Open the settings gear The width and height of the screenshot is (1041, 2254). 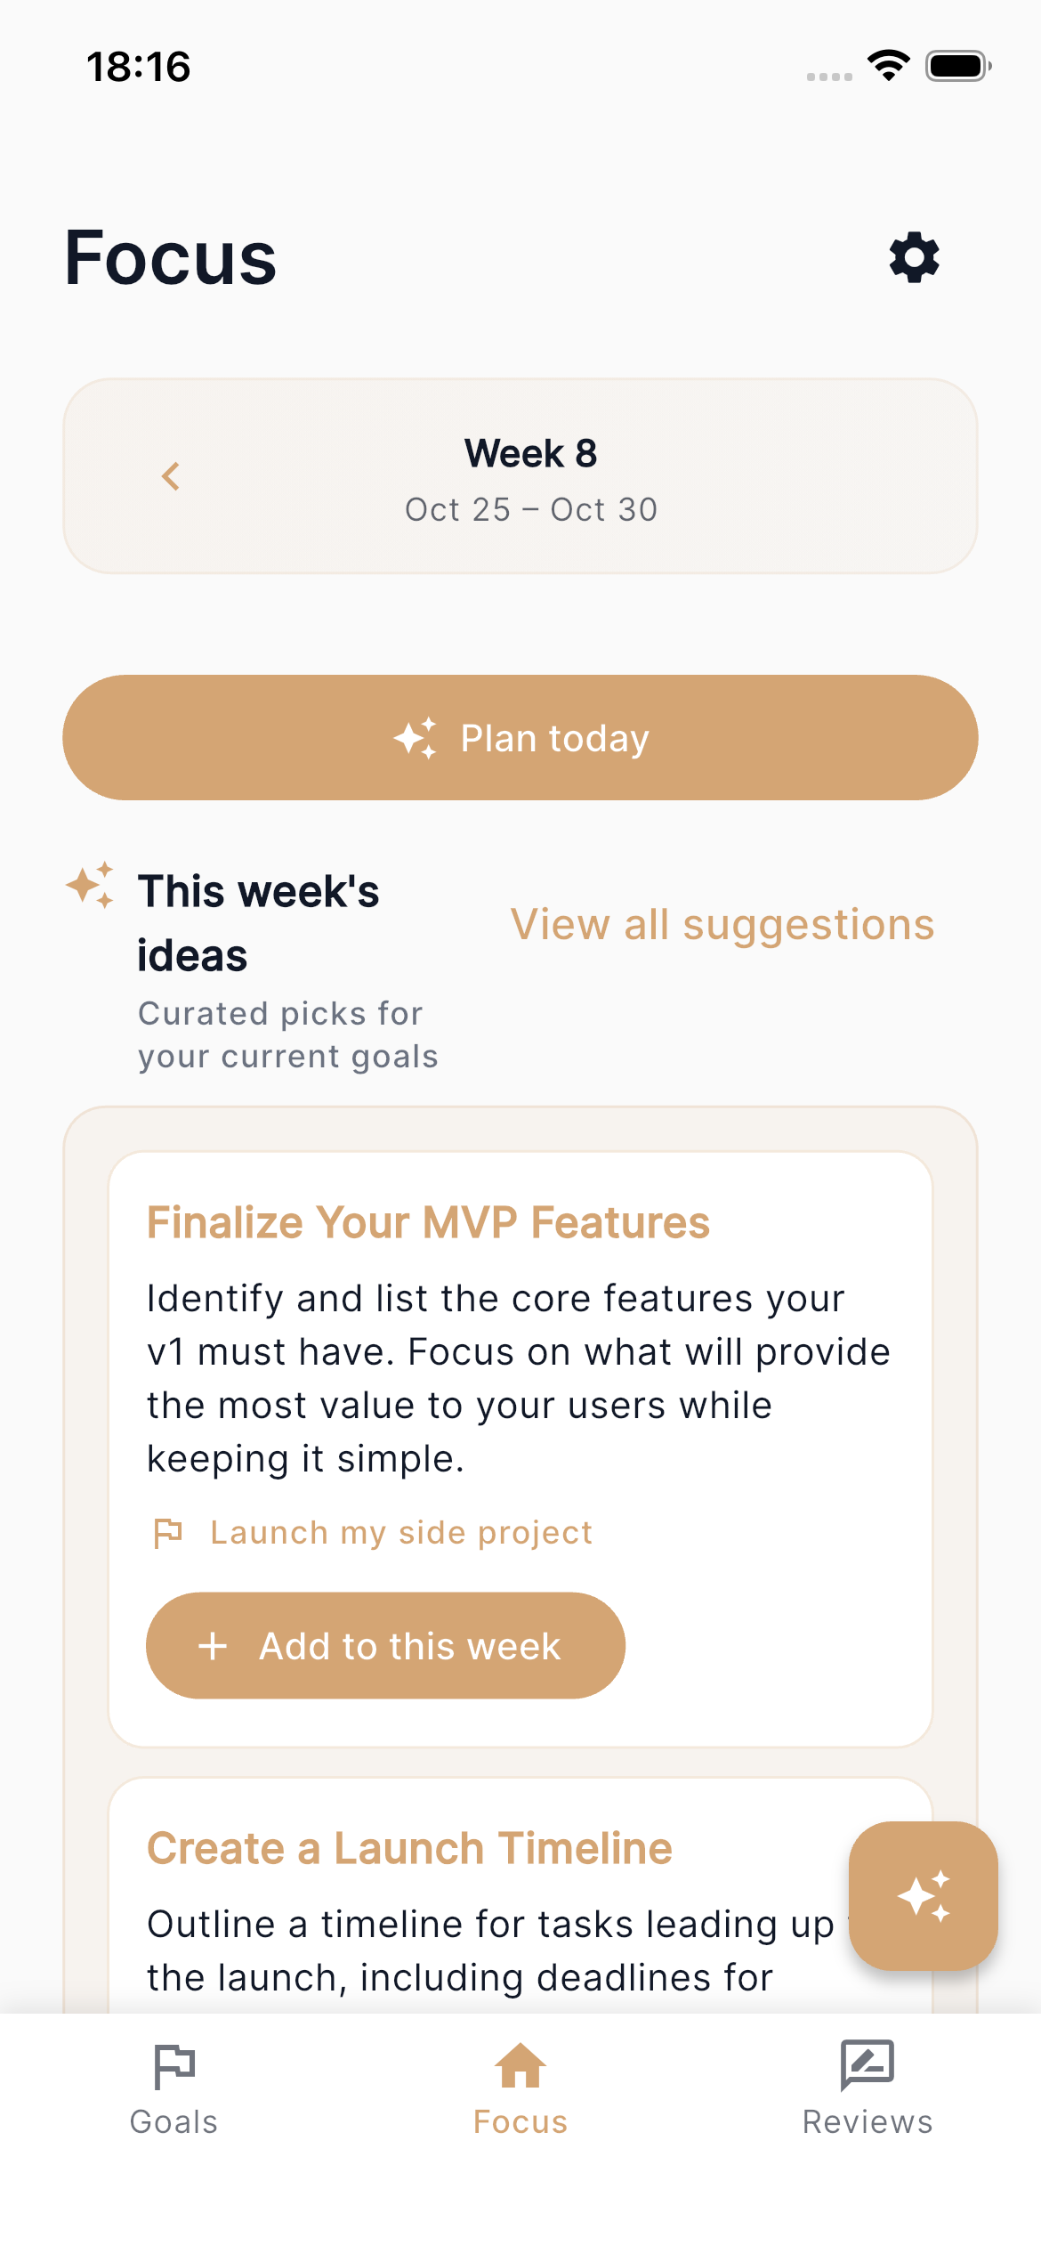(x=913, y=258)
